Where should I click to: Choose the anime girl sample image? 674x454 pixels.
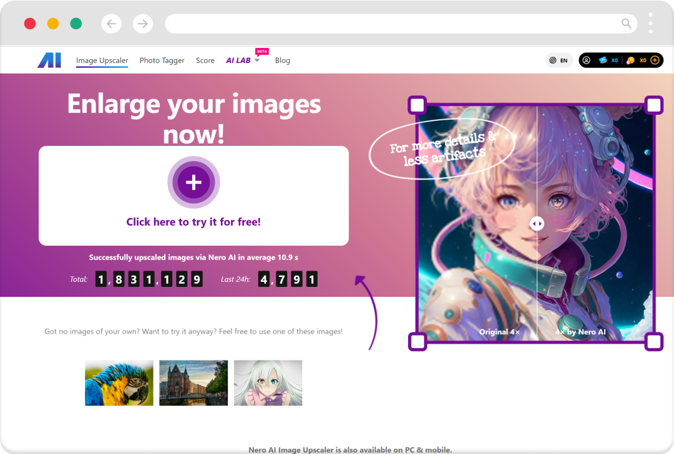(x=268, y=383)
